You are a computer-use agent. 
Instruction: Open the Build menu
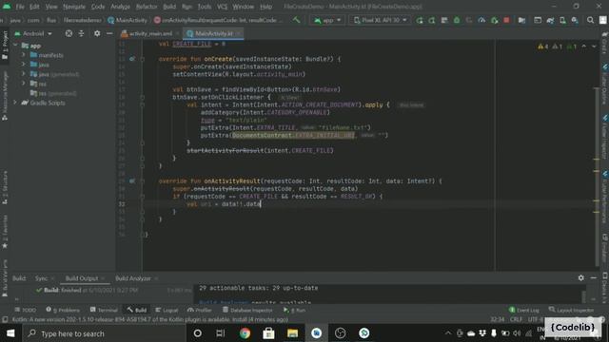[169, 7]
